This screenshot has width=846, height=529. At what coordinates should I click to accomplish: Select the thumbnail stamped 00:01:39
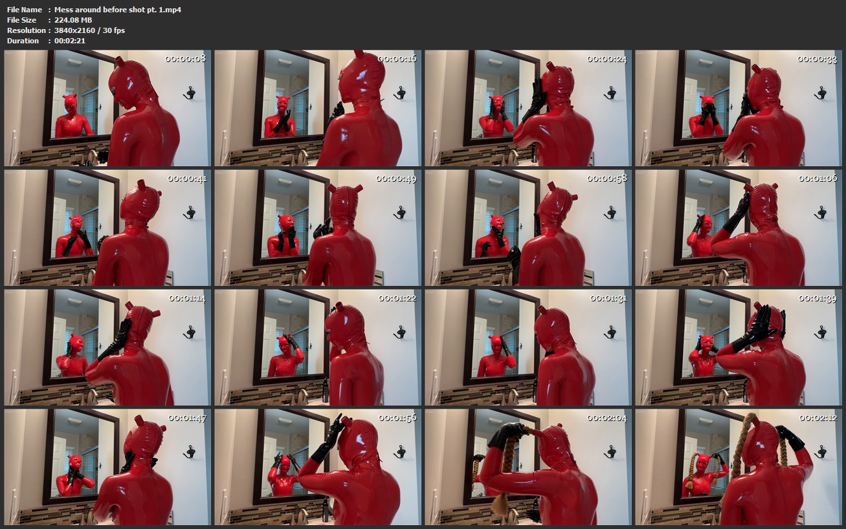pyautogui.click(x=739, y=347)
